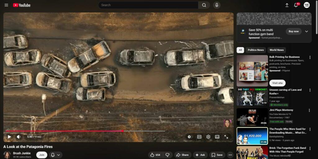The width and height of the screenshot is (318, 159).
Task: Click the upload video icon
Action: click(287, 5)
